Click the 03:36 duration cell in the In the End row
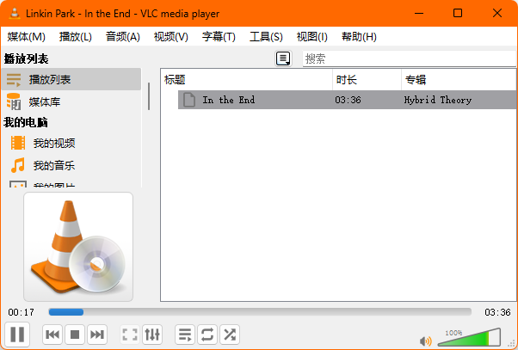This screenshot has width=518, height=350. 348,100
